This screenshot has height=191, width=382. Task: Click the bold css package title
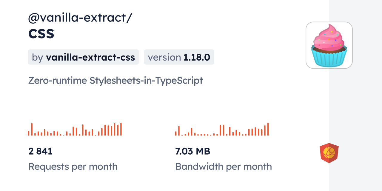[x=41, y=34]
